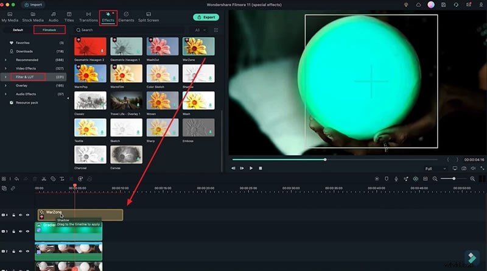Viewport: 487px width, 271px height.
Task: Toggle grid view of effects
Action: (216, 30)
